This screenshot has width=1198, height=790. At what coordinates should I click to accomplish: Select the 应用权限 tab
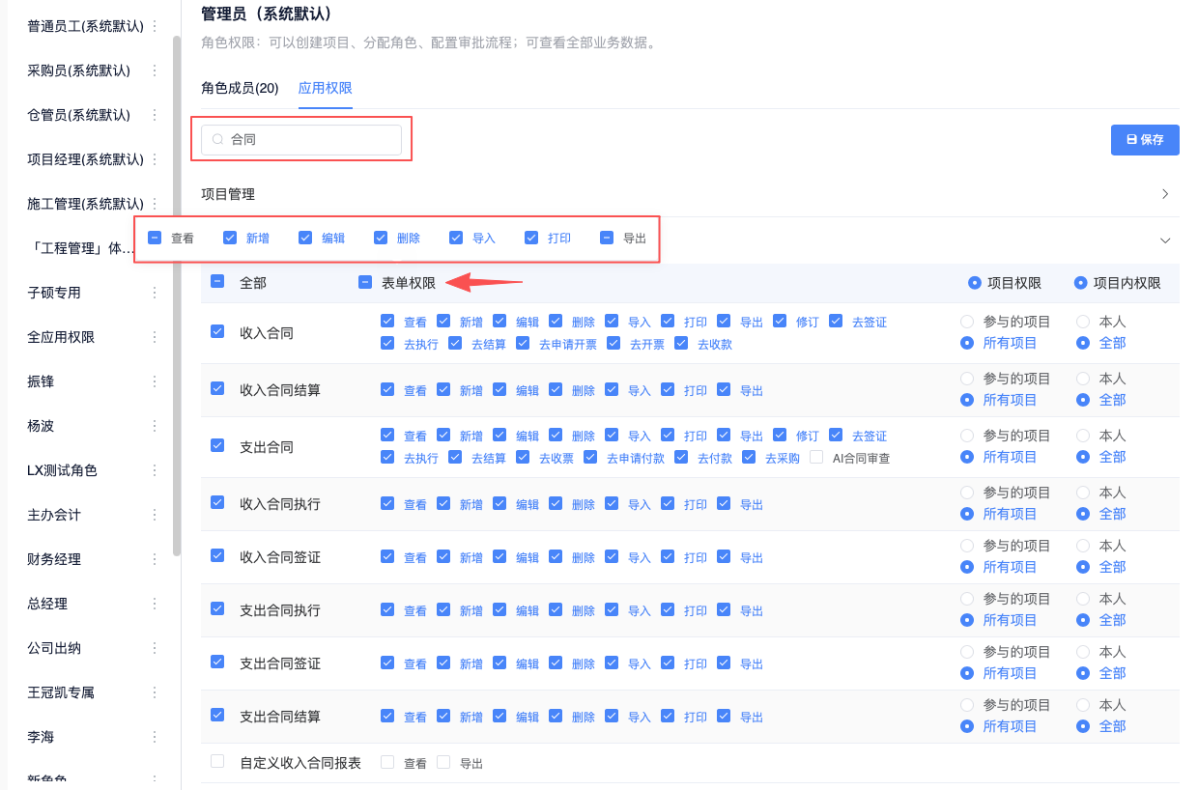pyautogui.click(x=325, y=88)
